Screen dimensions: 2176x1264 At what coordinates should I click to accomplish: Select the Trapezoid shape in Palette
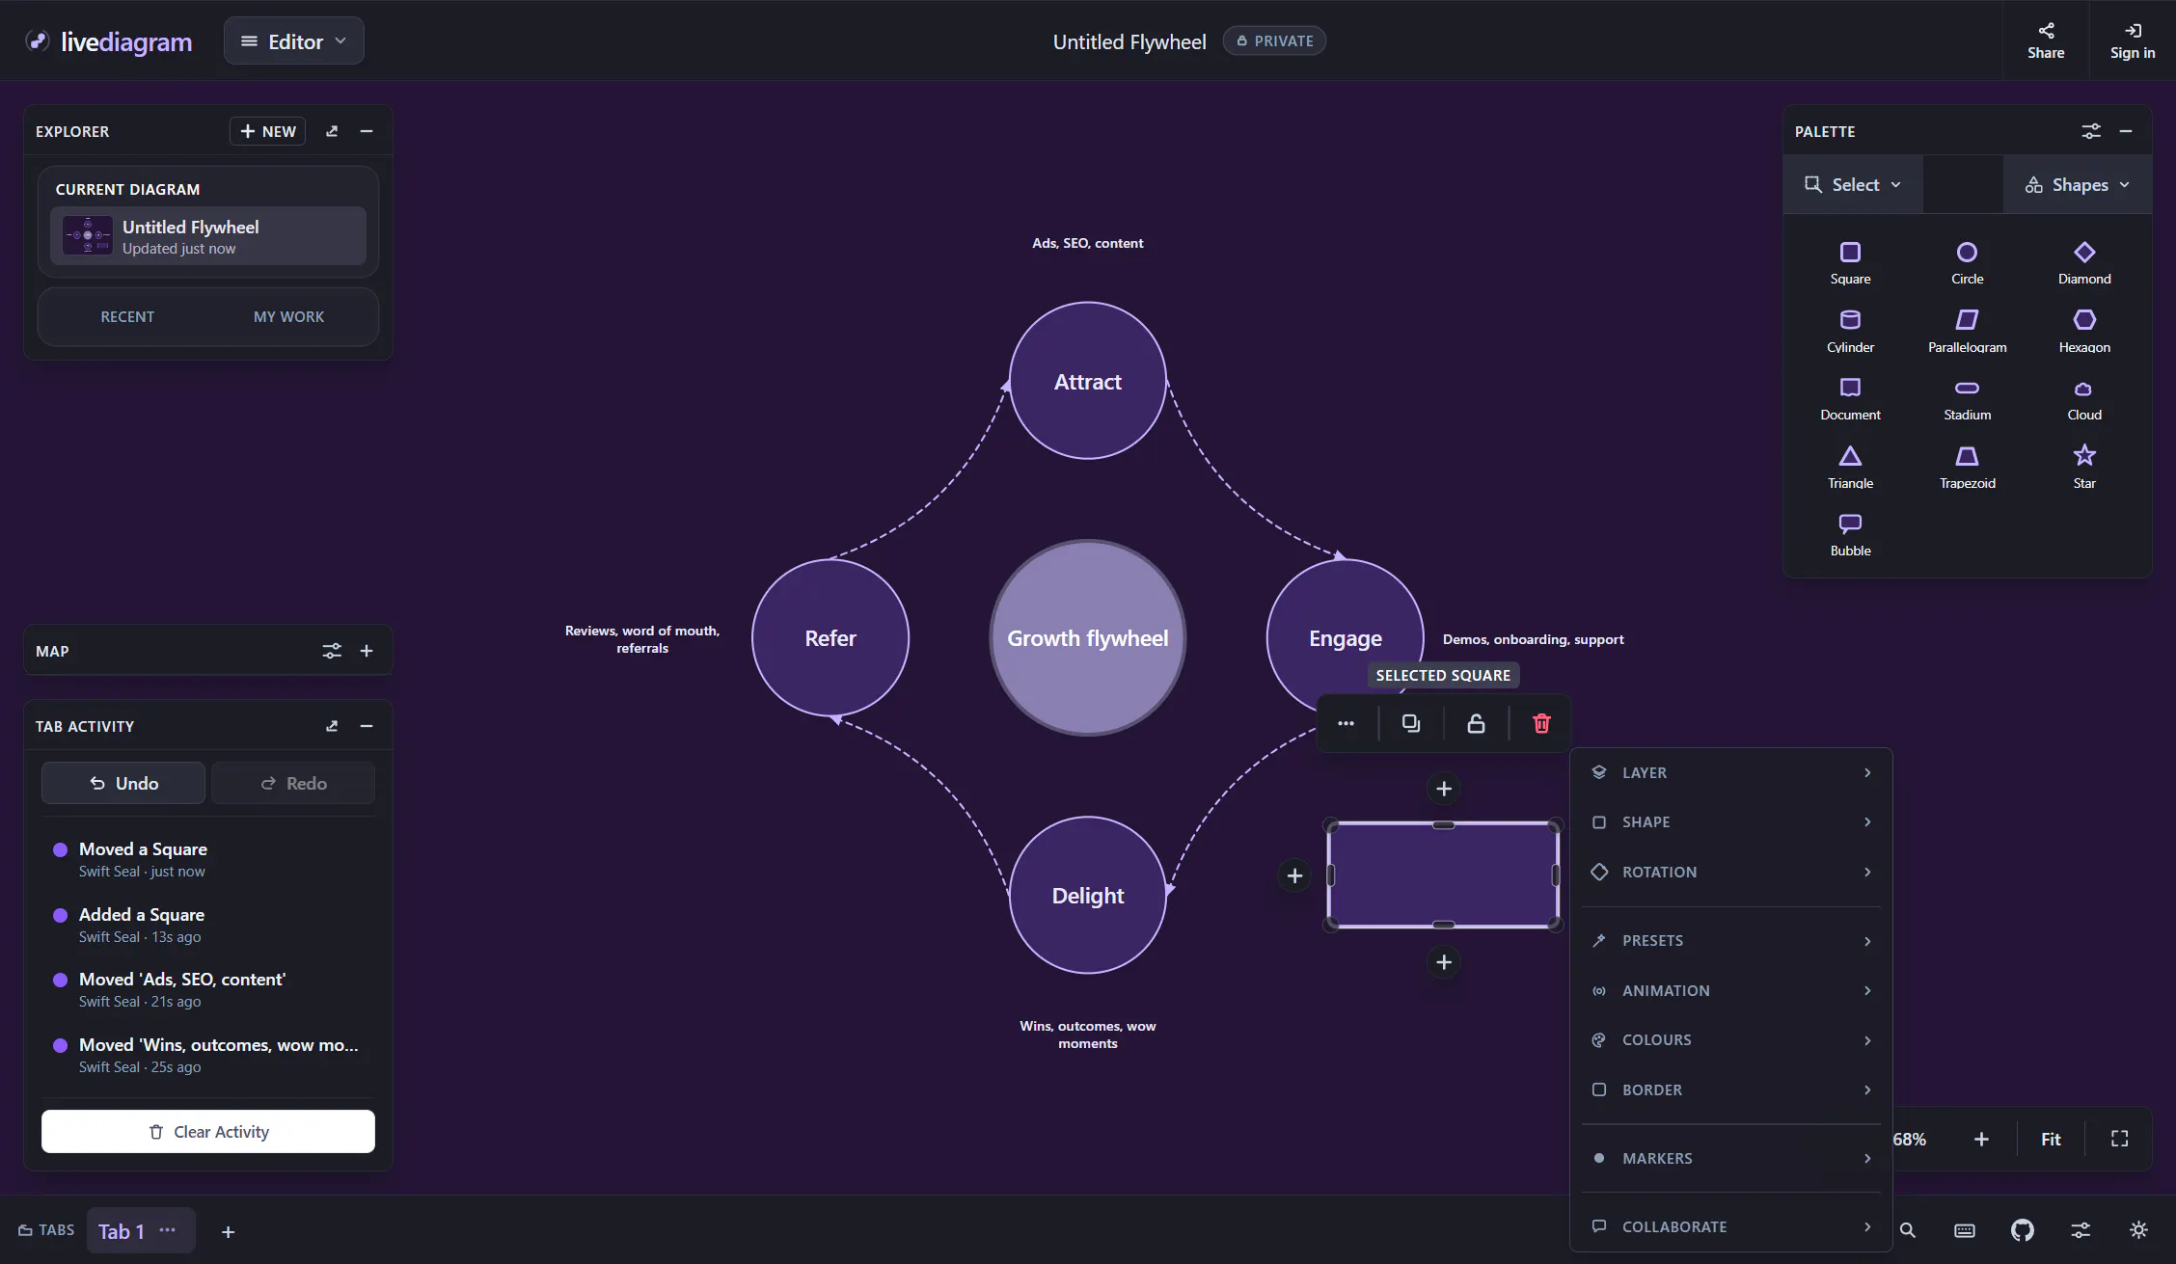pyautogui.click(x=1967, y=467)
